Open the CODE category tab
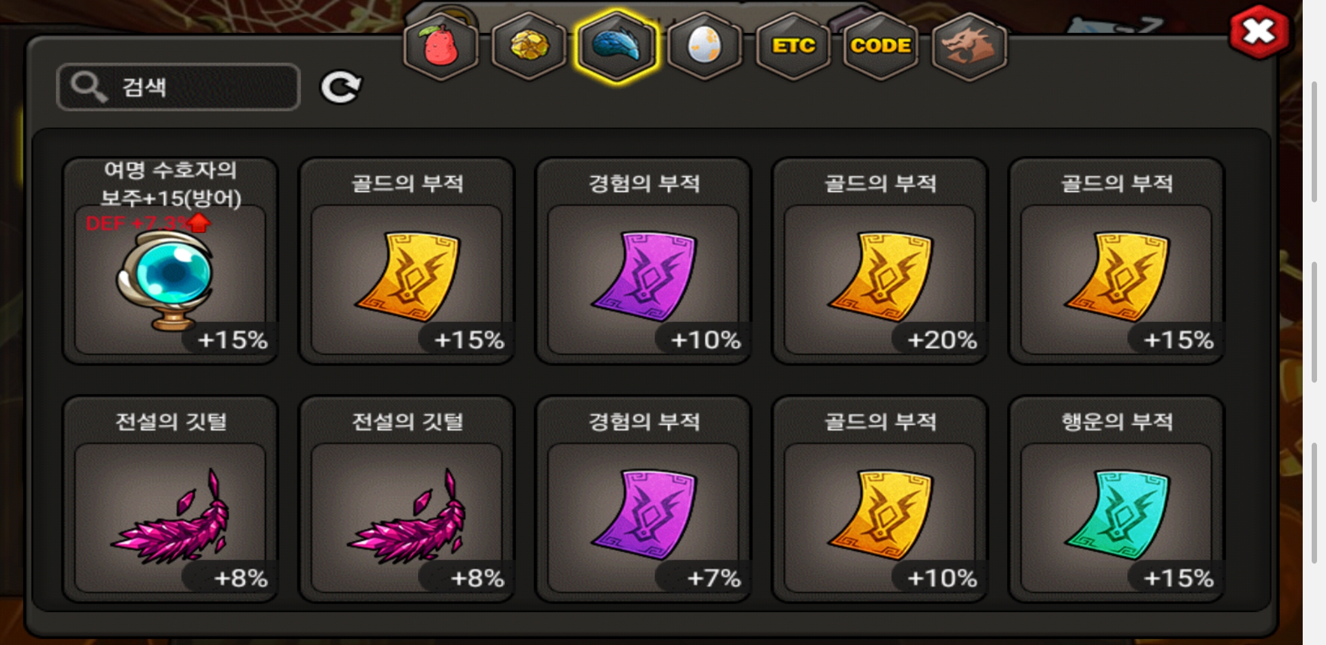The width and height of the screenshot is (1326, 645). click(880, 47)
